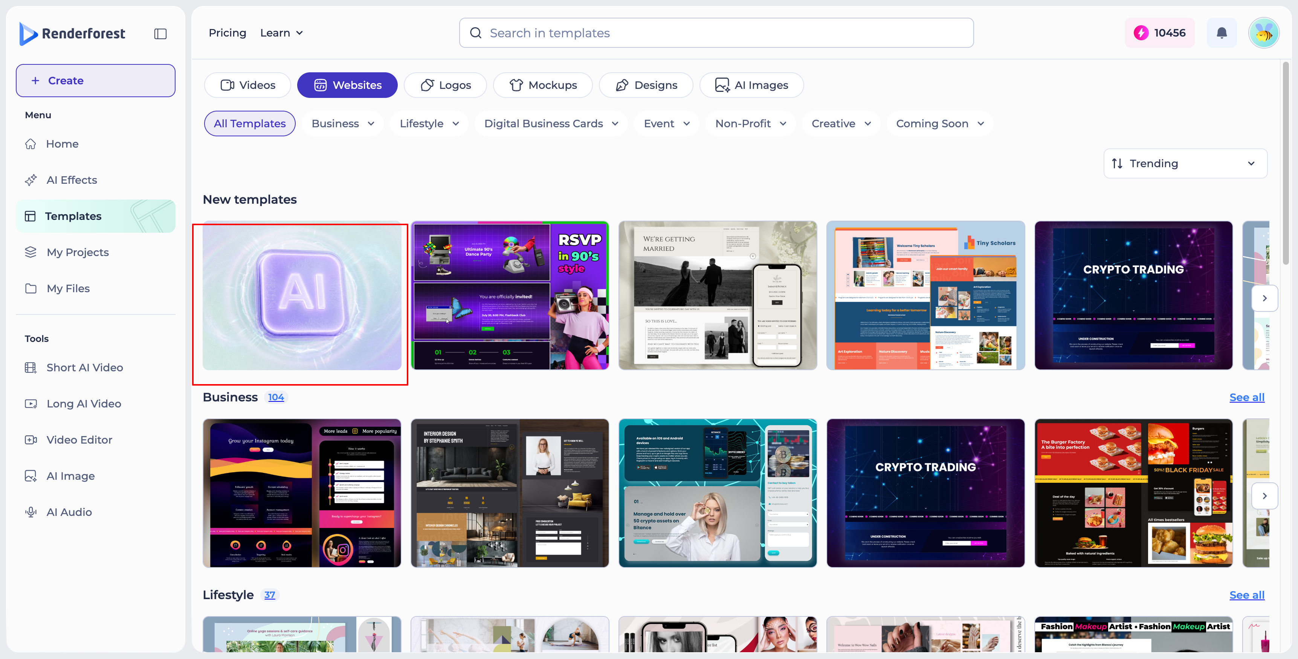Open the notifications bell

(1222, 33)
